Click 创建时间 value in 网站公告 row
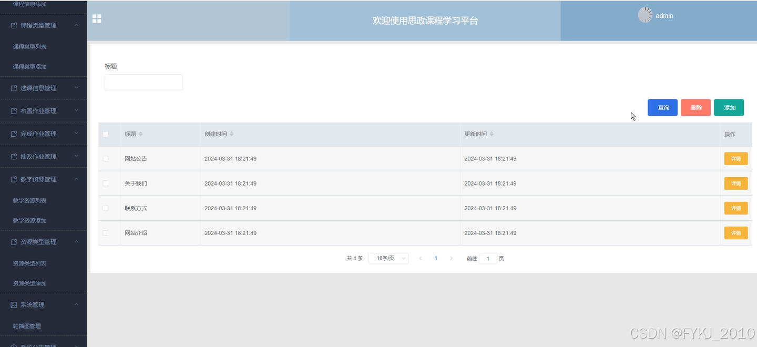Screen dimensions: 757x347 (x=230, y=158)
